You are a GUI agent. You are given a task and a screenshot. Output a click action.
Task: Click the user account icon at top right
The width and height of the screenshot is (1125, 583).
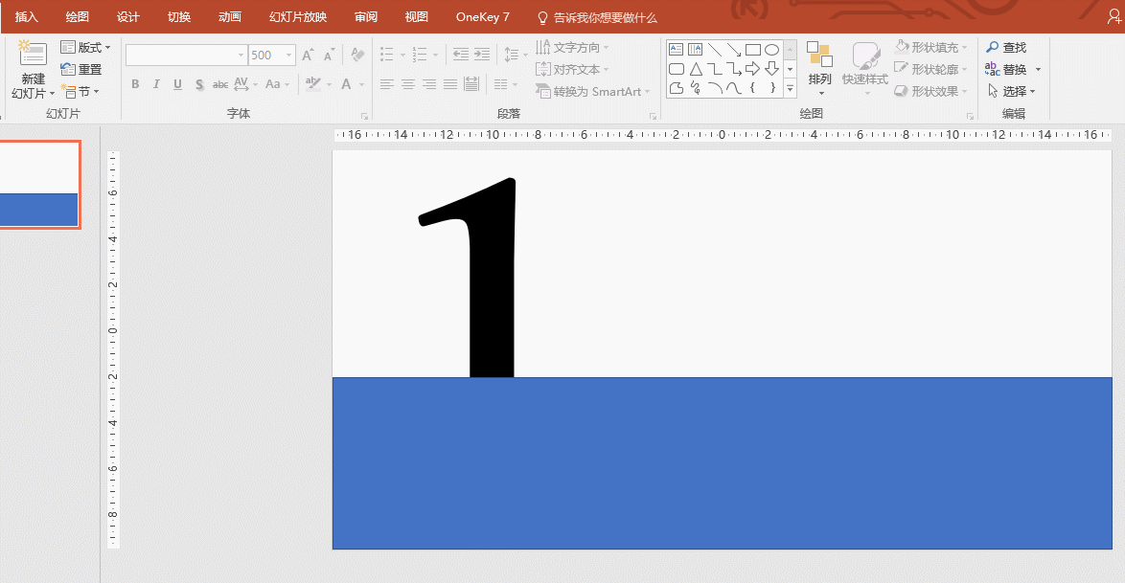click(1114, 16)
